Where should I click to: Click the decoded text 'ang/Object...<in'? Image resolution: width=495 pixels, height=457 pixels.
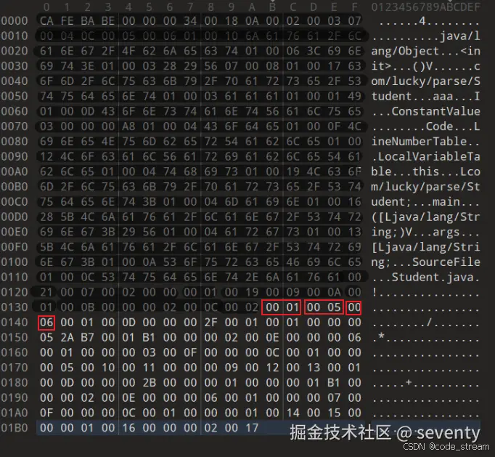click(426, 51)
